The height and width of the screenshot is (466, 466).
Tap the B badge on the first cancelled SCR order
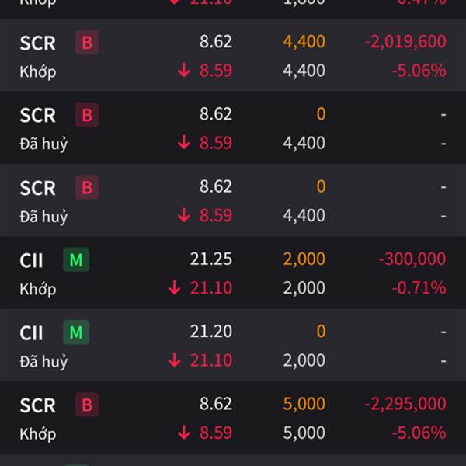pyautogui.click(x=87, y=115)
